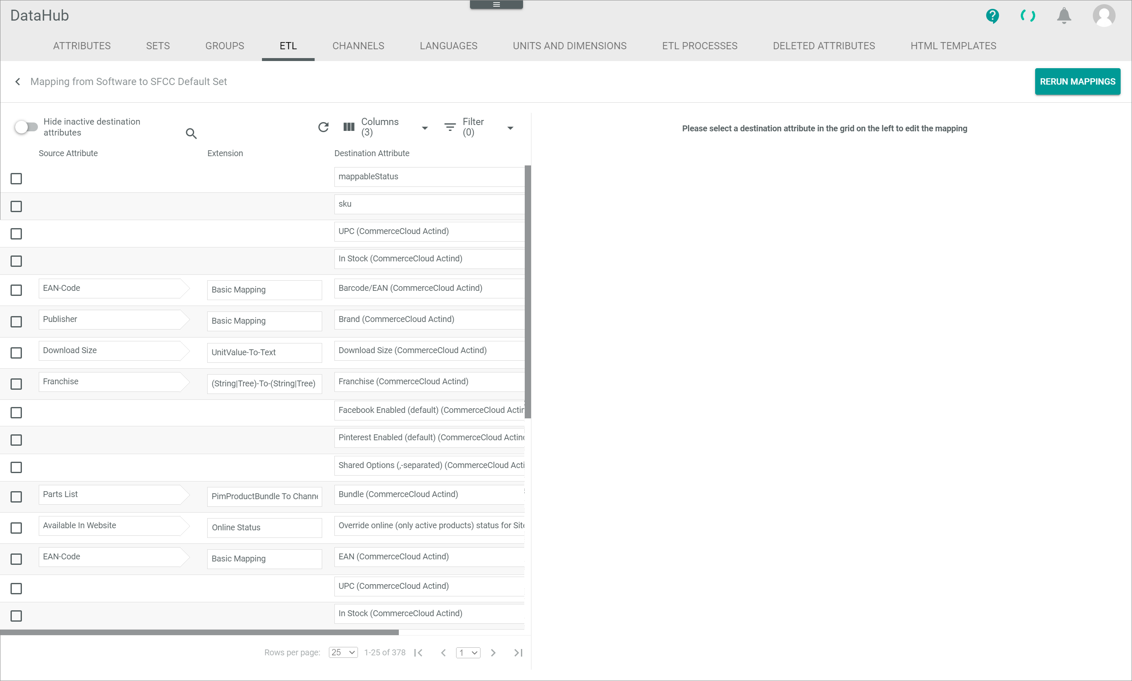Select Available In Website source field
Screen dimensions: 1132x681
pos(114,526)
